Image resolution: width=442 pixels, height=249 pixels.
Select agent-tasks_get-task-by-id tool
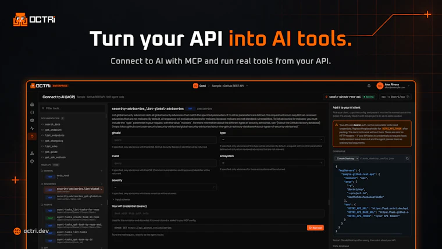[x=74, y=240]
